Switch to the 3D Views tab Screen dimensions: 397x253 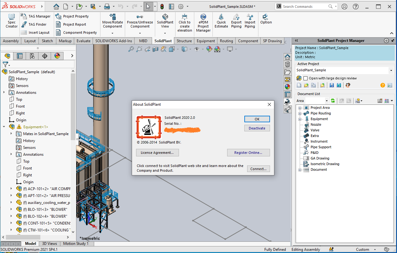point(50,244)
